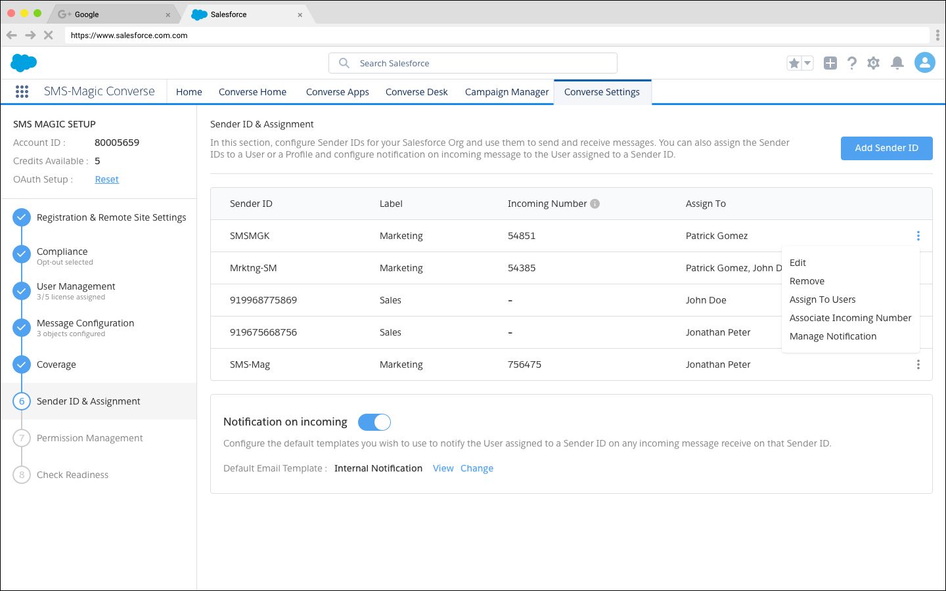The height and width of the screenshot is (591, 946).
Task: Close the Salesforce browser tab
Action: [300, 14]
